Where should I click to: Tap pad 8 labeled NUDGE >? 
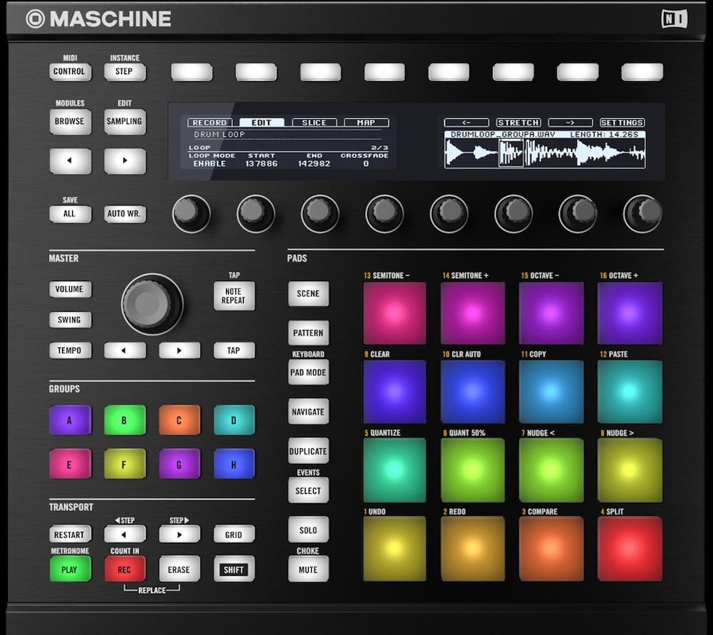click(630, 470)
